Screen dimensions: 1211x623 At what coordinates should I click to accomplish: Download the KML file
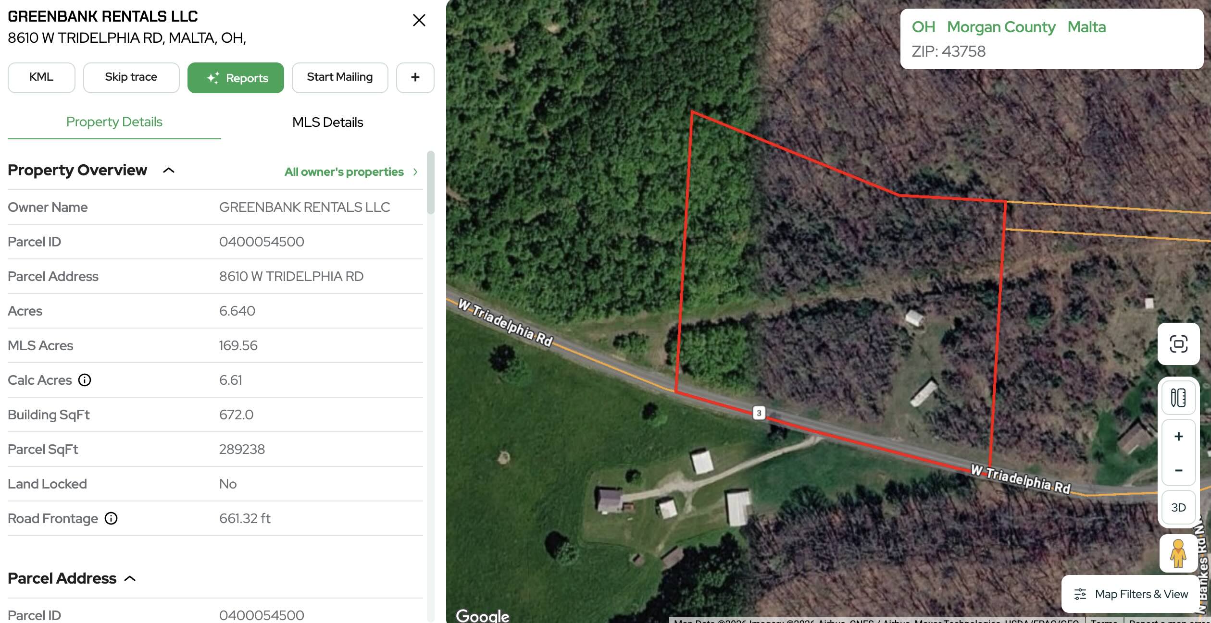[x=41, y=77]
